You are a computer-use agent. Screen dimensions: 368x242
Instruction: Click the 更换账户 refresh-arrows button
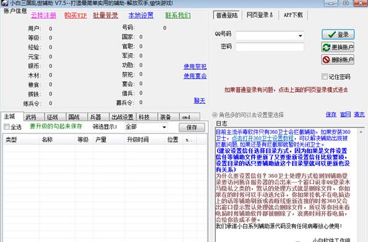click(x=338, y=48)
